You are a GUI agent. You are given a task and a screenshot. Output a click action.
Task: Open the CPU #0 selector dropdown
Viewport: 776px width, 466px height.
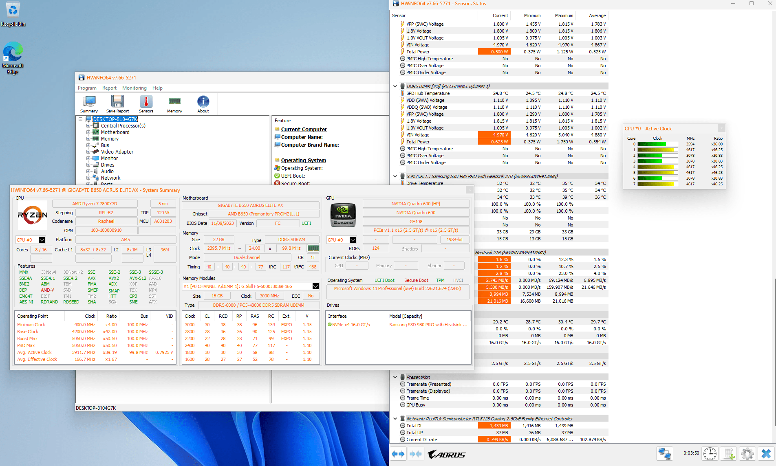tap(42, 240)
